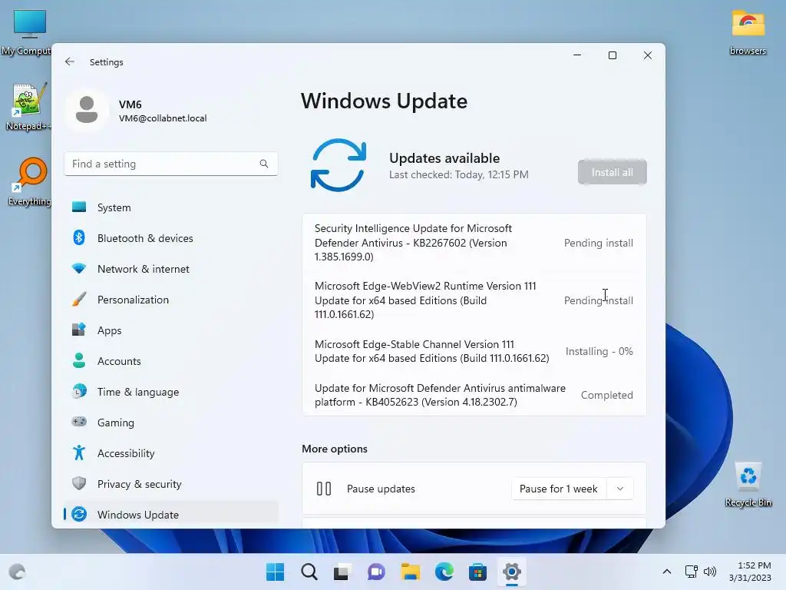
Task: Open Microsoft Store from taskbar
Action: click(x=477, y=572)
